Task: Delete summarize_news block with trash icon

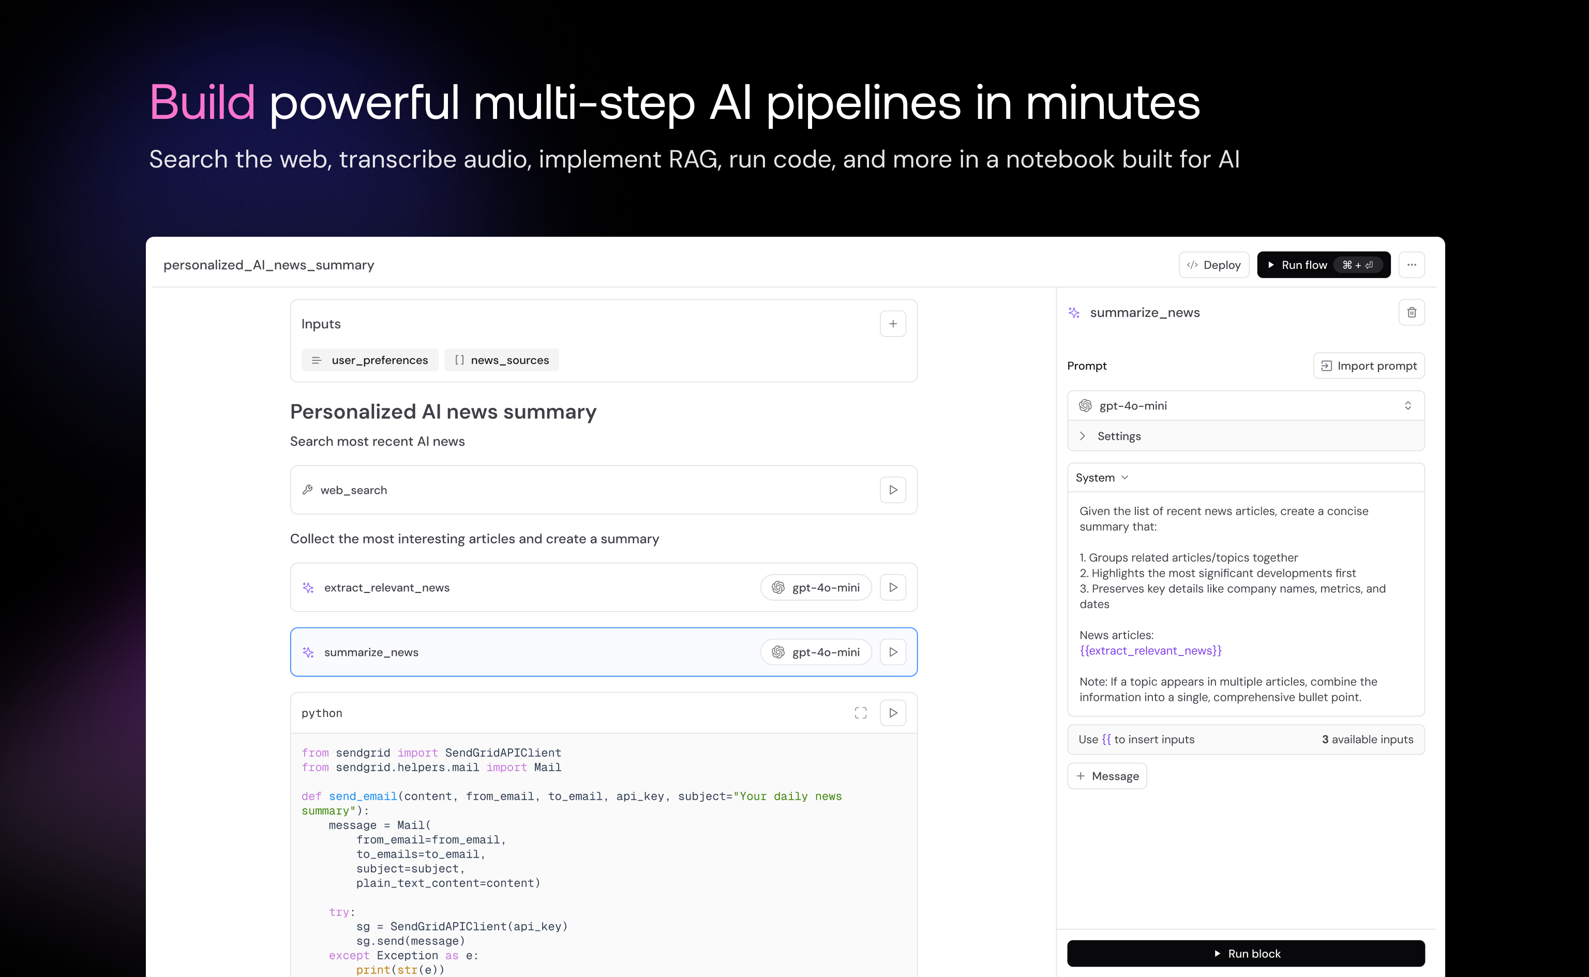Action: pos(1411,312)
